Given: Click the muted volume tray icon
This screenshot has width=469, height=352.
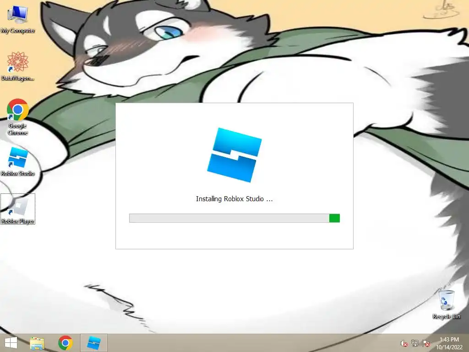Looking at the screenshot, I should pos(404,343).
